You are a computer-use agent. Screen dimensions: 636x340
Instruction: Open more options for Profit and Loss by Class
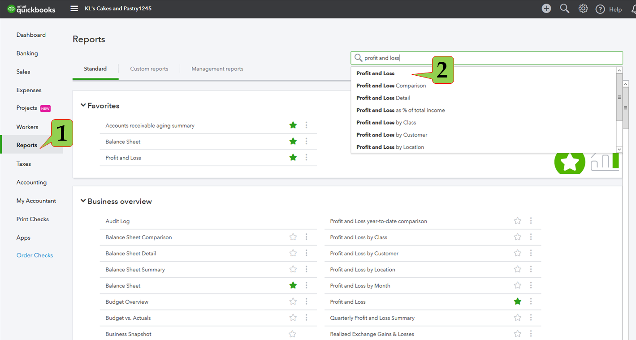coord(531,237)
